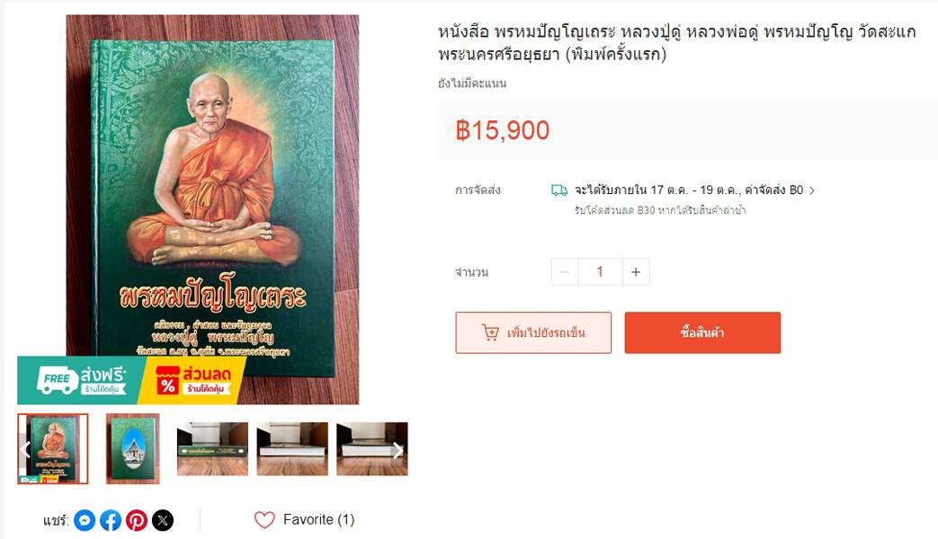Add item to cart button
938x539 pixels.
pyautogui.click(x=533, y=333)
